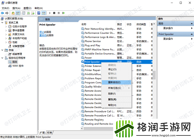Image resolution: width=194 pixels, height=139 pixels.
Task: Click the Help question mark toolbar icon
Action: [x=39, y=13]
